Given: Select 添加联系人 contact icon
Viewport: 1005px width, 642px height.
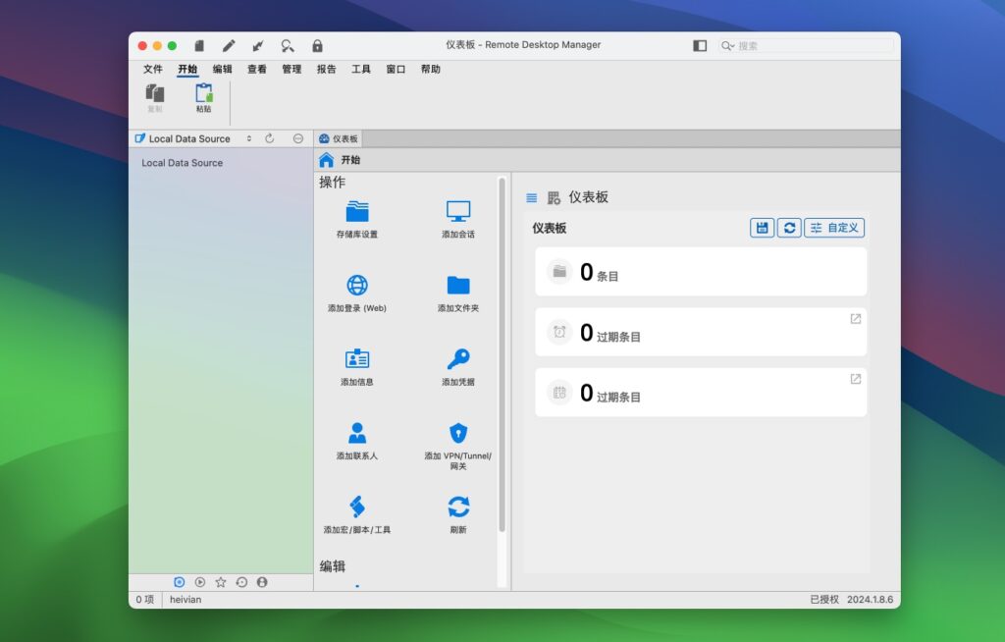Looking at the screenshot, I should [357, 432].
